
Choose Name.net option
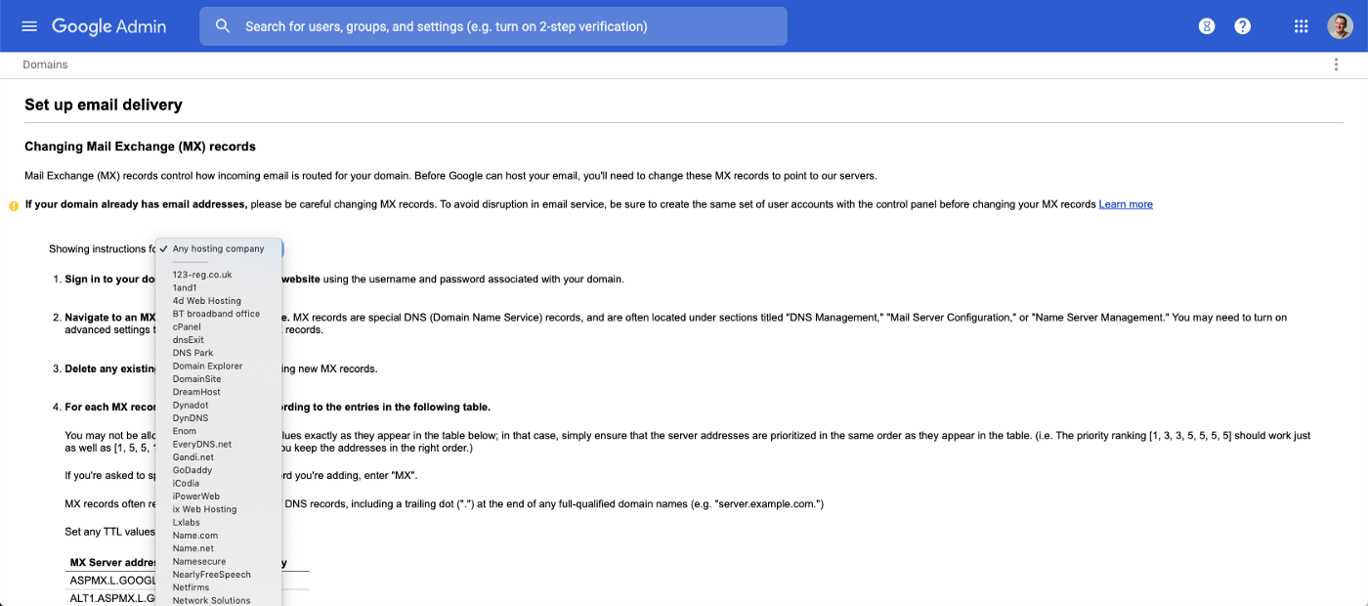point(193,548)
